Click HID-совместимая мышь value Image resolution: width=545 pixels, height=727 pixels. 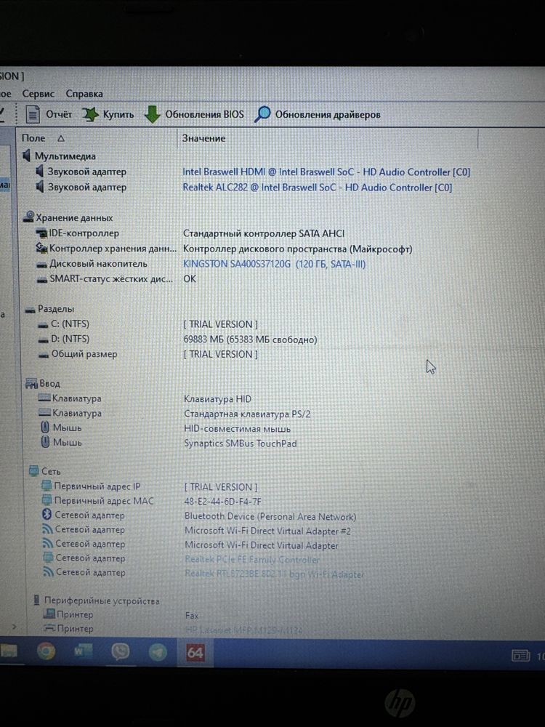[x=238, y=428]
